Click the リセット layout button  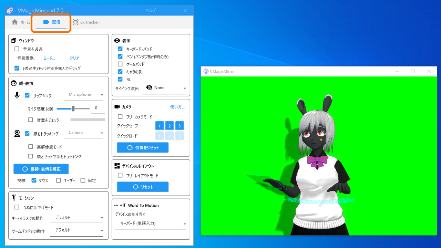point(143,187)
